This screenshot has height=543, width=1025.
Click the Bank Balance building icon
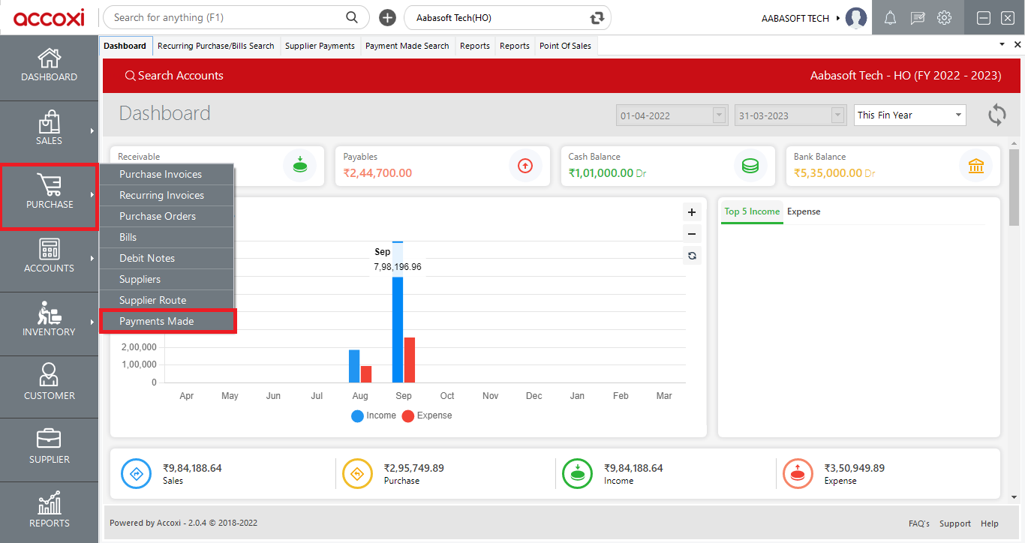coord(976,166)
